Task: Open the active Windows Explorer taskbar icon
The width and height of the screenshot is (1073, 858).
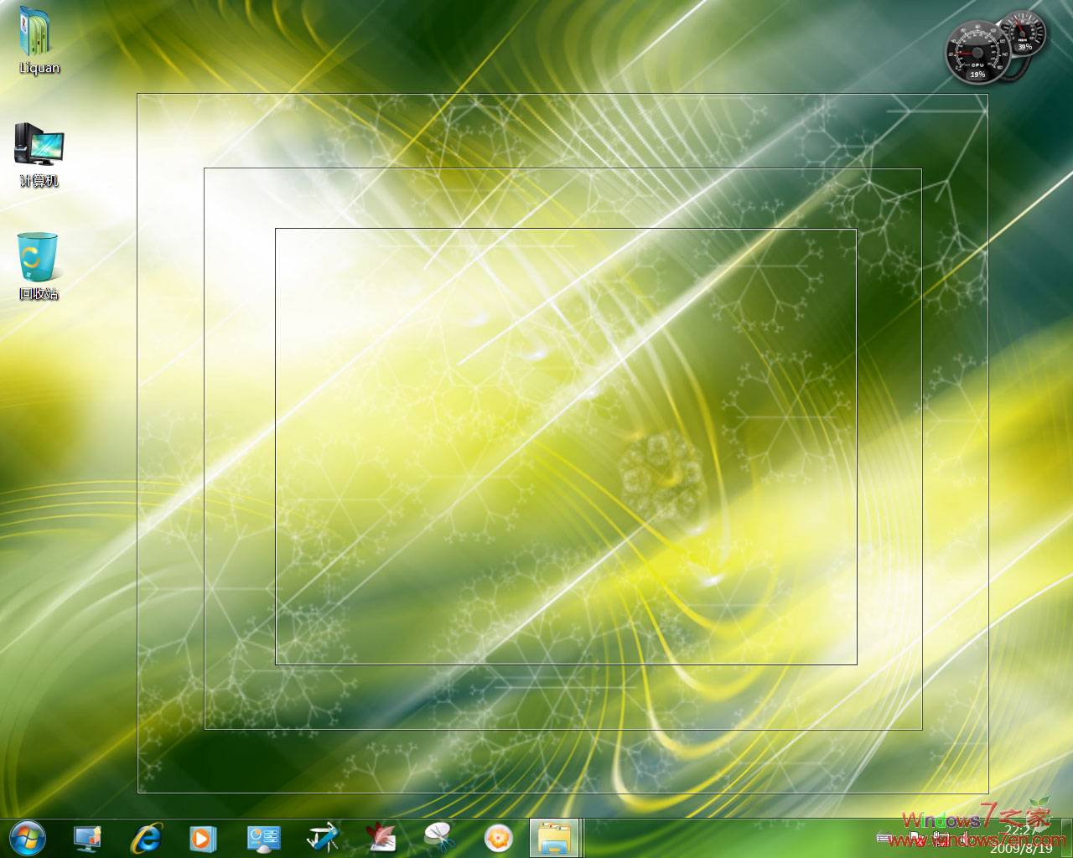Action: [x=553, y=837]
